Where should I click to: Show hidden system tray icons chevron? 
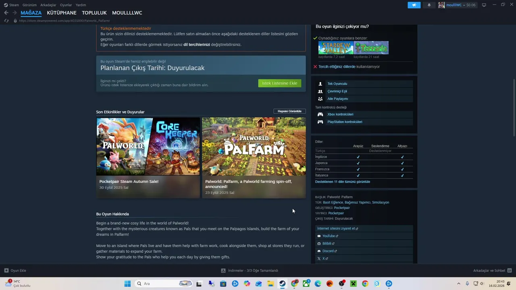point(458,284)
